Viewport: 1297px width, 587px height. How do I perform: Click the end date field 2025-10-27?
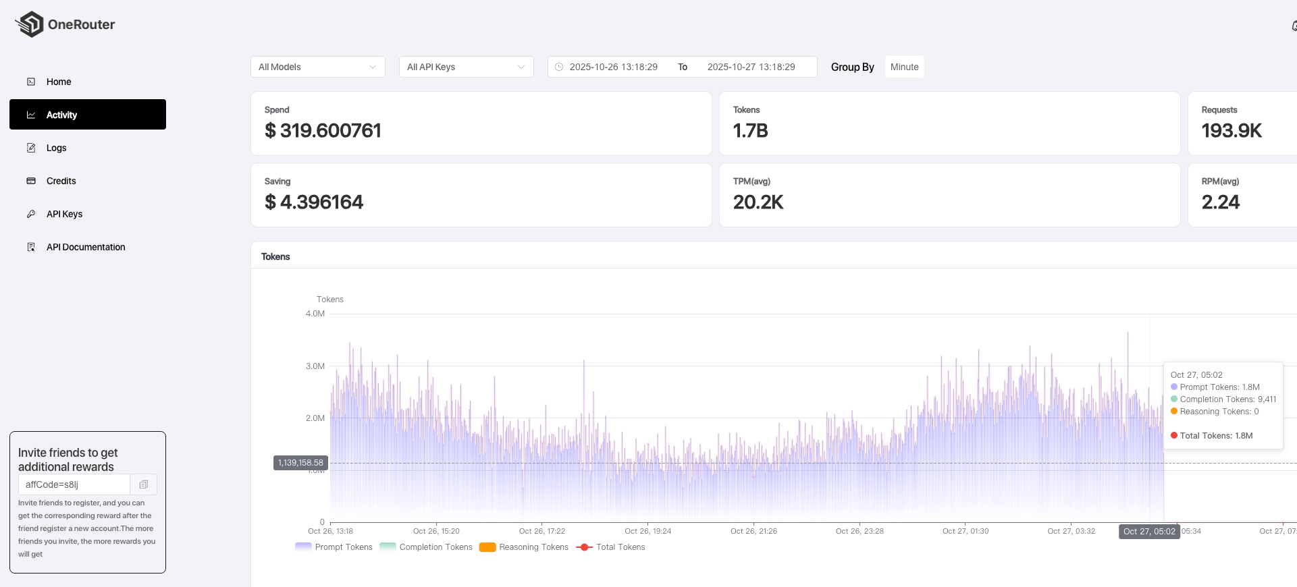751,67
